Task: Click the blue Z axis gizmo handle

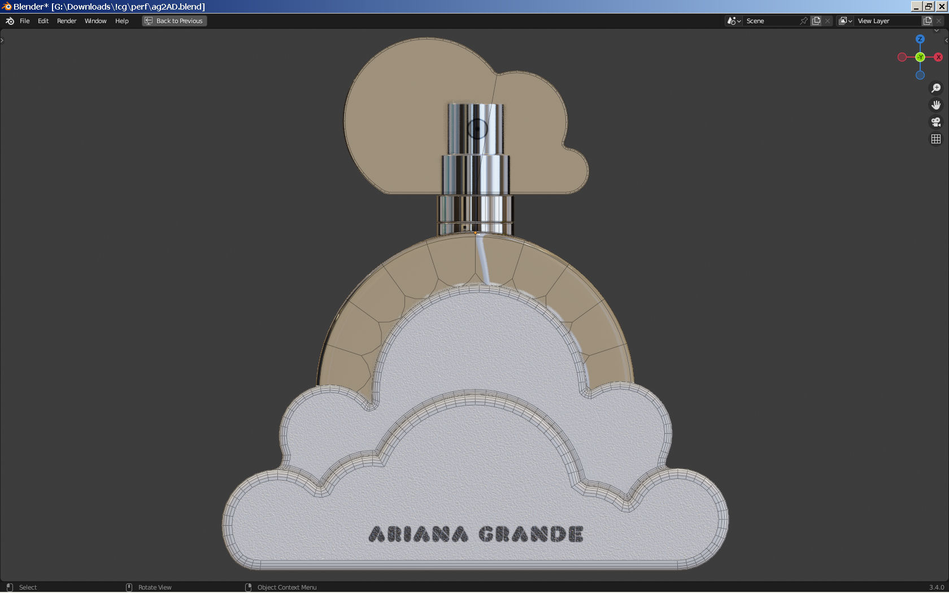Action: [920, 39]
